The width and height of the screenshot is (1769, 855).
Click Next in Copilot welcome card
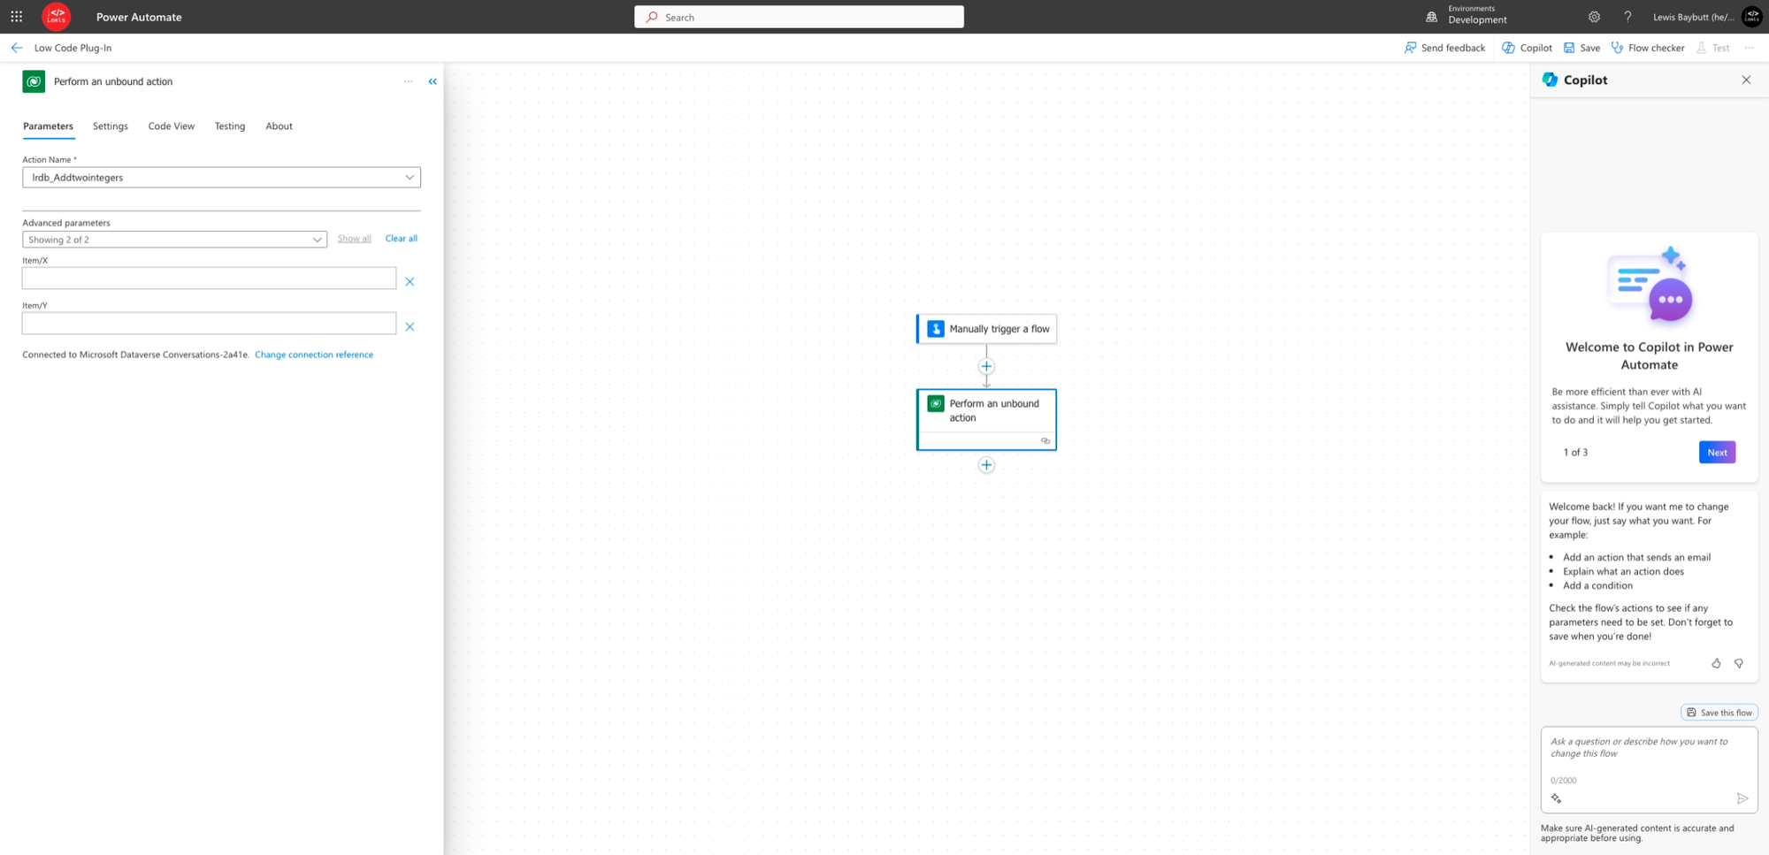click(1717, 453)
